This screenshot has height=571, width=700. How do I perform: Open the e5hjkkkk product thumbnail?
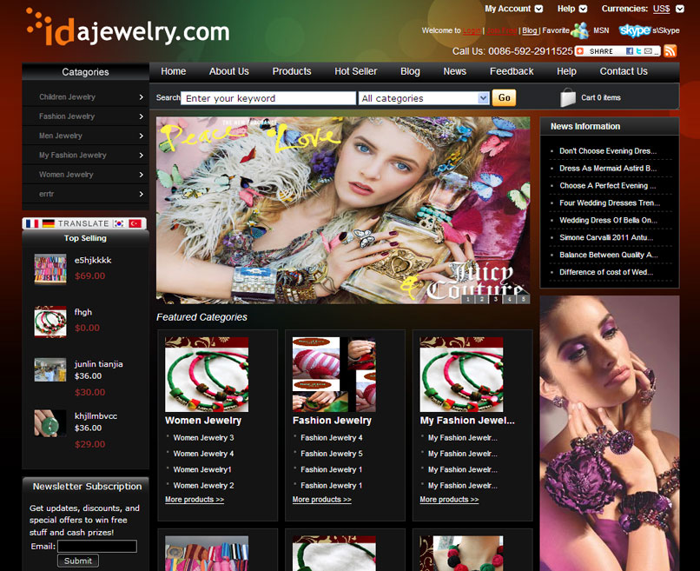50,269
